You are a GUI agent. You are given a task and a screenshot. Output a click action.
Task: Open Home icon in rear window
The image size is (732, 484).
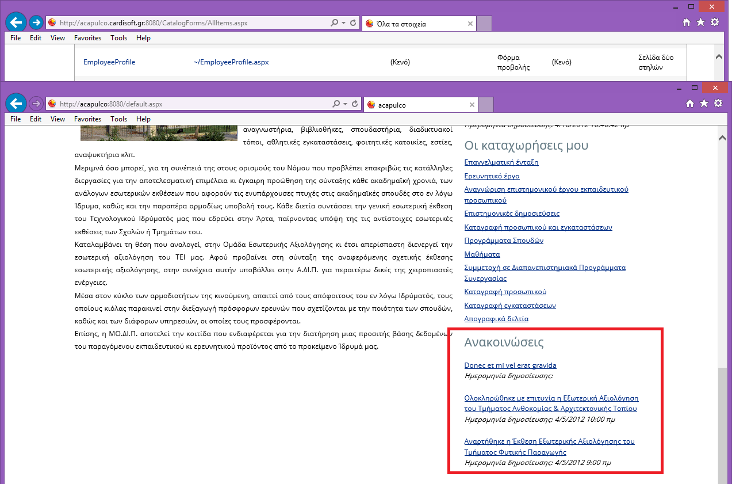pyautogui.click(x=687, y=22)
